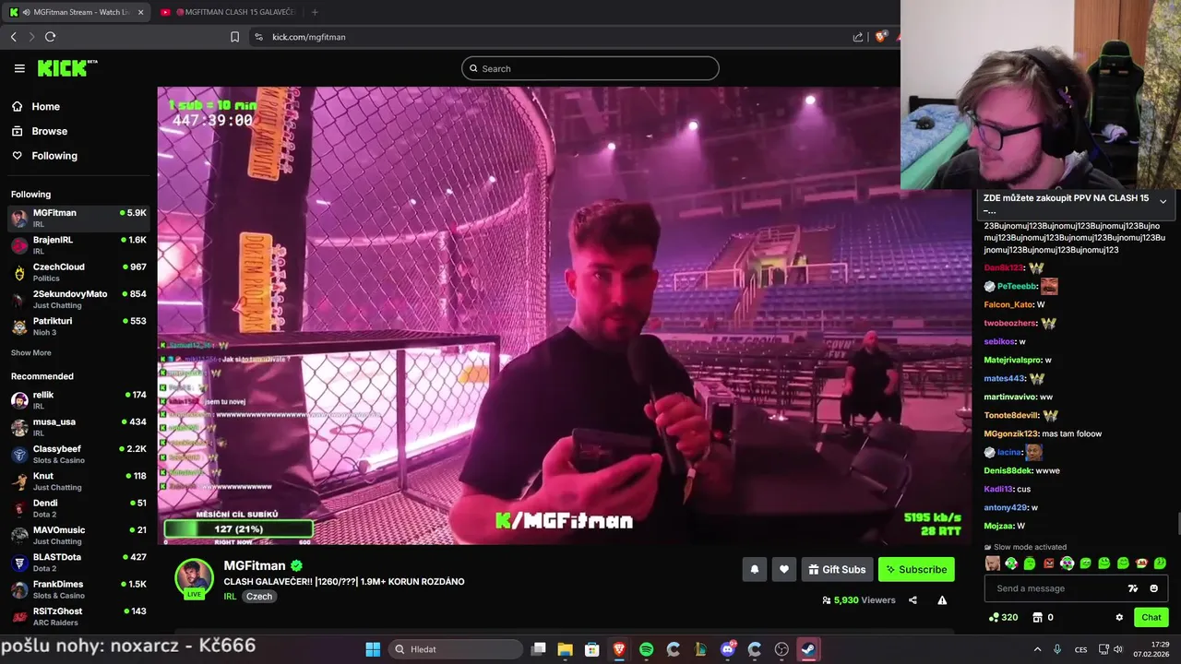Click the green Subscribe button
This screenshot has width=1181, height=664.
pyautogui.click(x=916, y=569)
